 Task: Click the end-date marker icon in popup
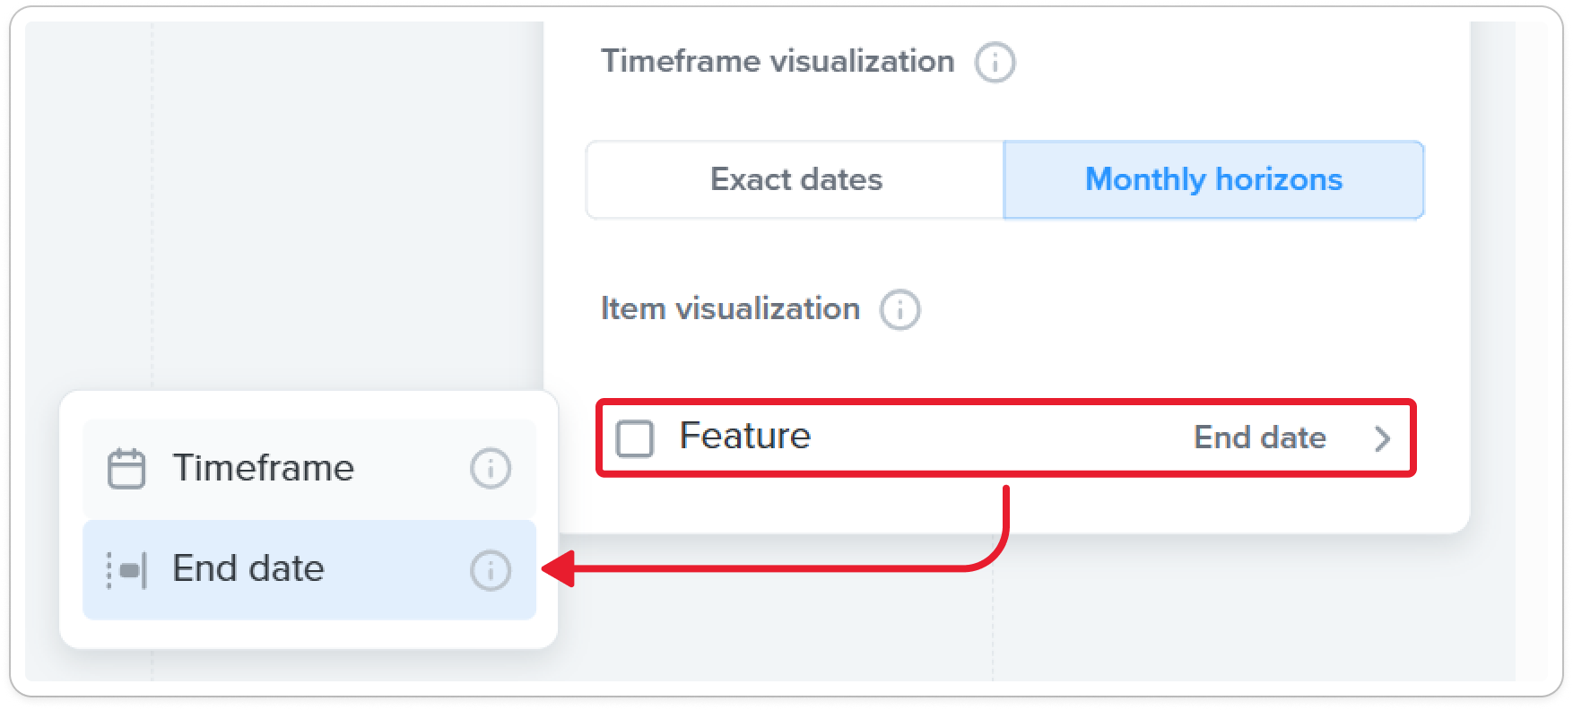point(127,570)
